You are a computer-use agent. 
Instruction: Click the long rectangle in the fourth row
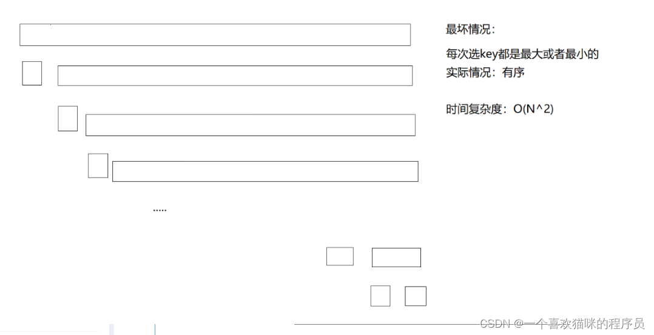click(265, 171)
